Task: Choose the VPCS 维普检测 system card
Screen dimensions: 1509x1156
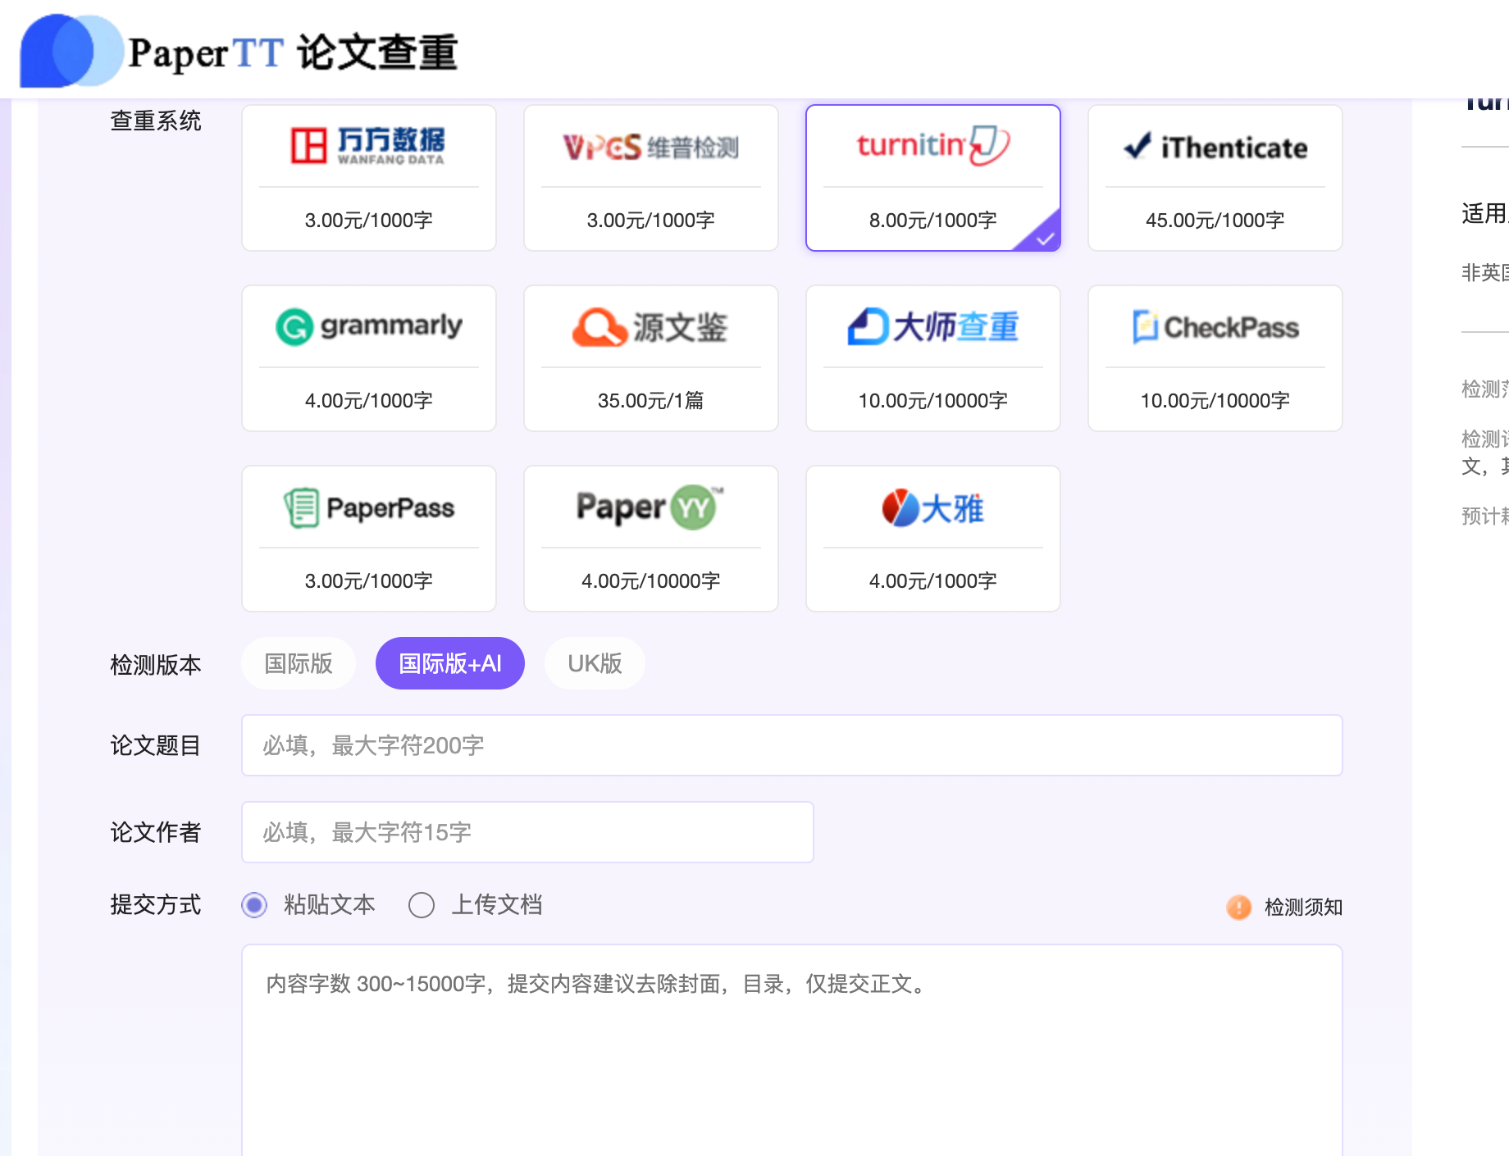Action: point(651,178)
